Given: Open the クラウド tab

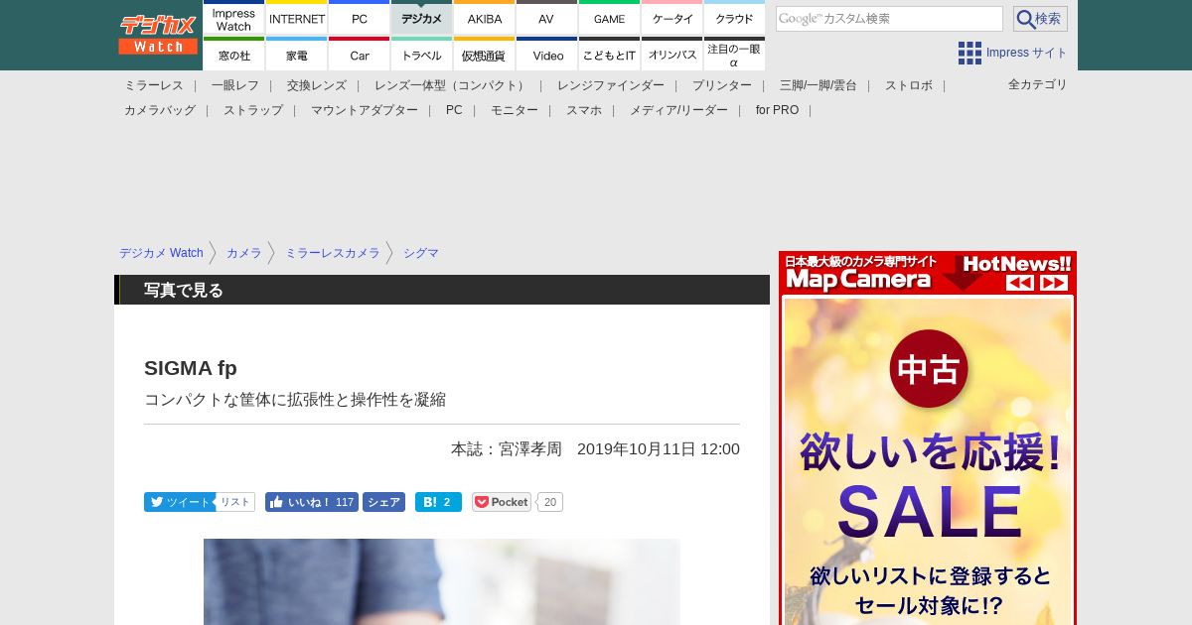Looking at the screenshot, I should click(735, 18).
